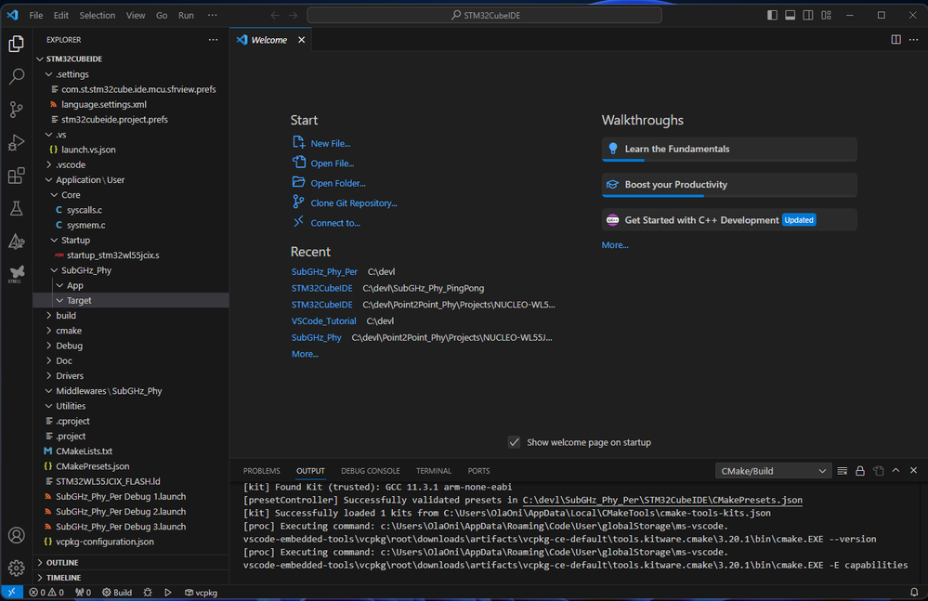
Task: Go back with navigation arrow
Action: (275, 16)
